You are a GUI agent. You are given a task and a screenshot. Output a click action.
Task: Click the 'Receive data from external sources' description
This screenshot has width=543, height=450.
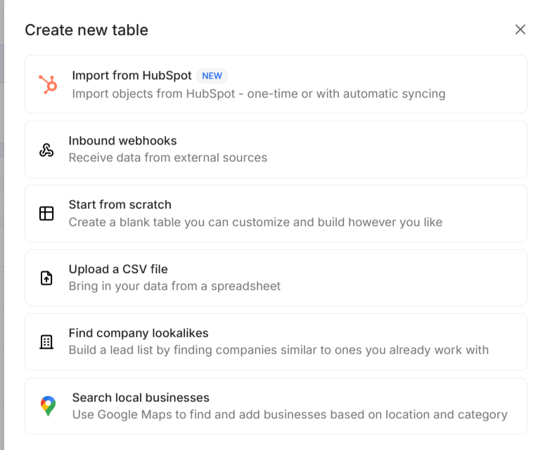coord(167,158)
